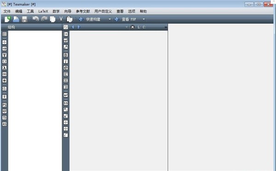
Task: Open a file using the Open icon
Action: (16, 19)
